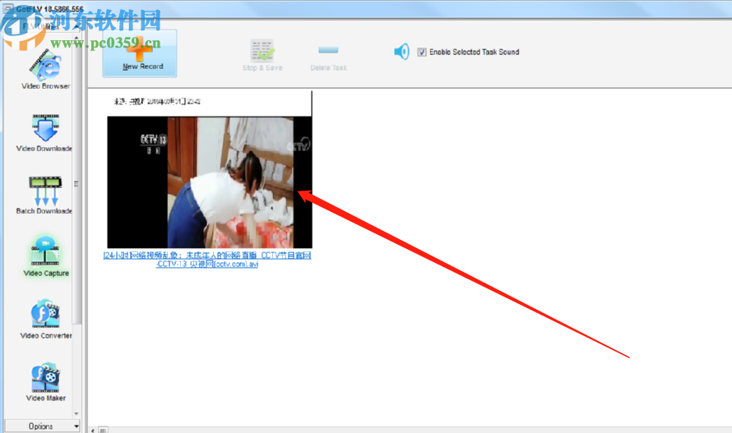Open the Batch Downloader tool
The width and height of the screenshot is (732, 433).
click(x=44, y=195)
